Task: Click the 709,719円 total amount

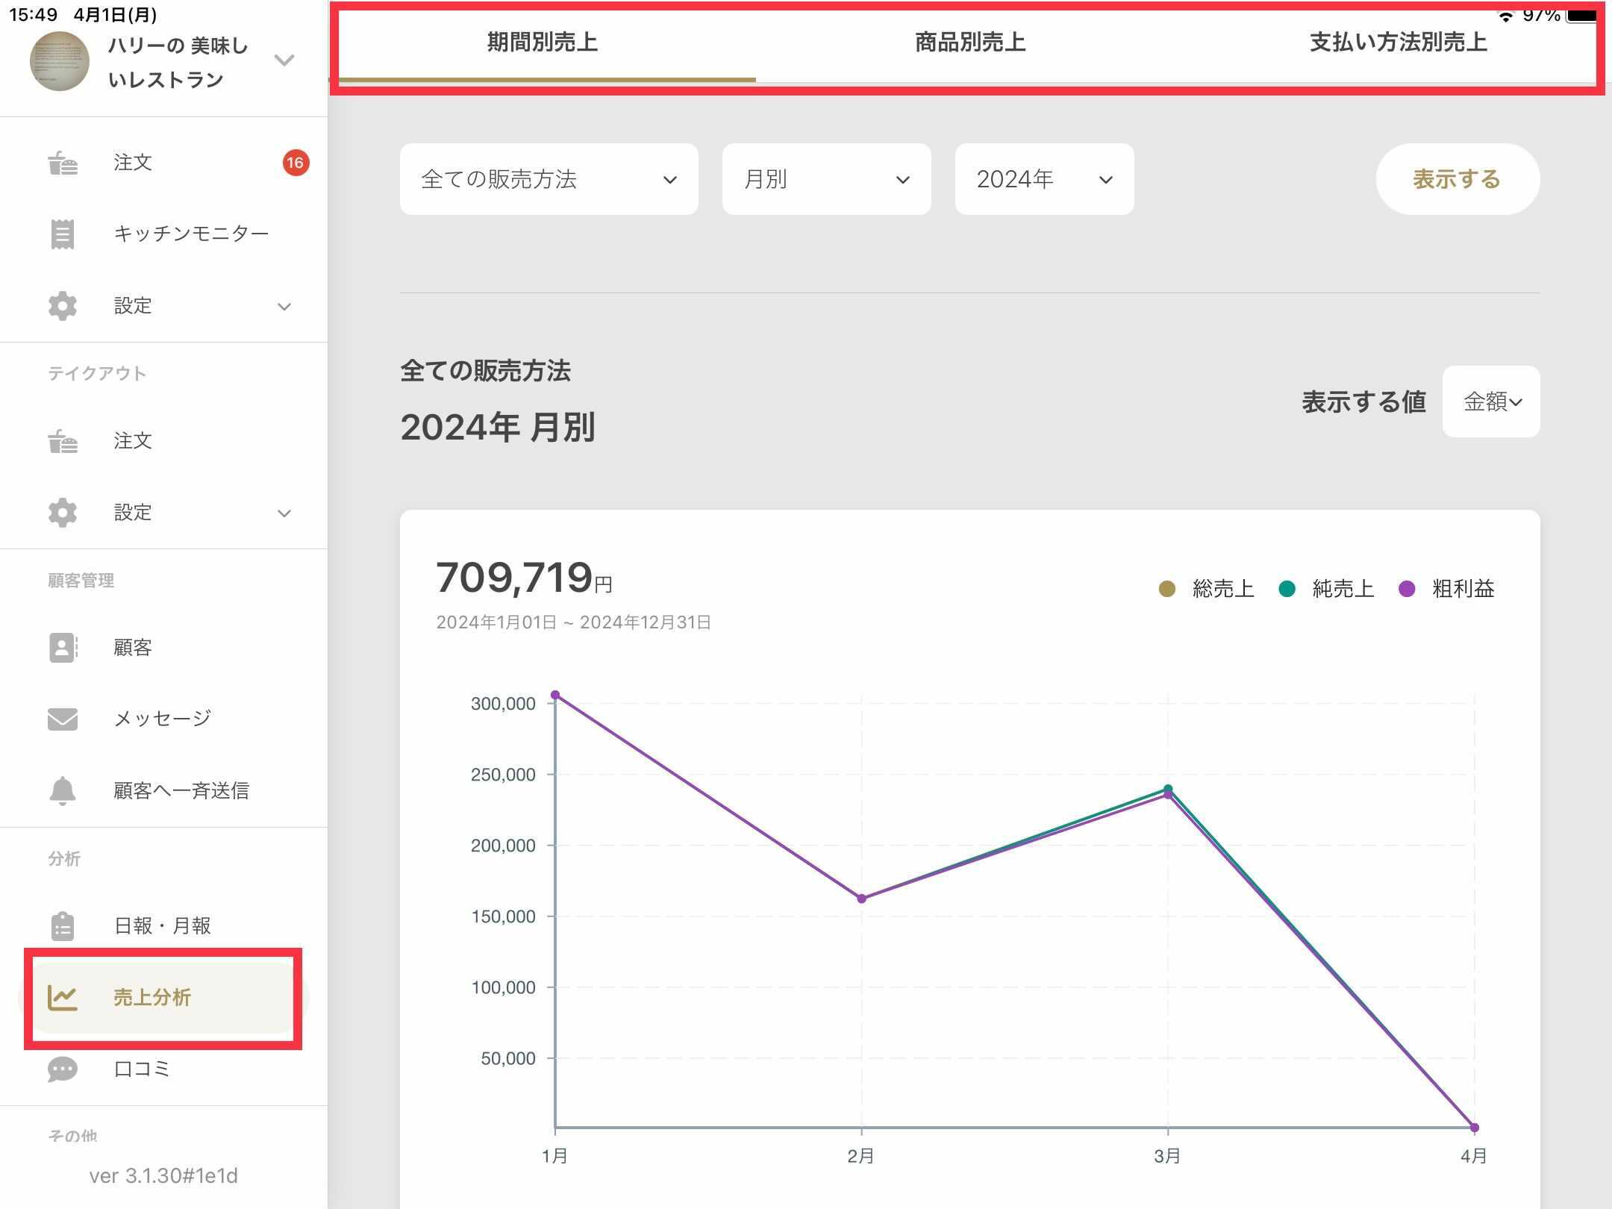Action: point(524,578)
